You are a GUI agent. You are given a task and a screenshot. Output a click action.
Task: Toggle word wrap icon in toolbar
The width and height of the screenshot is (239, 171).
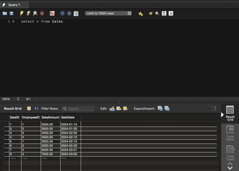171,13
